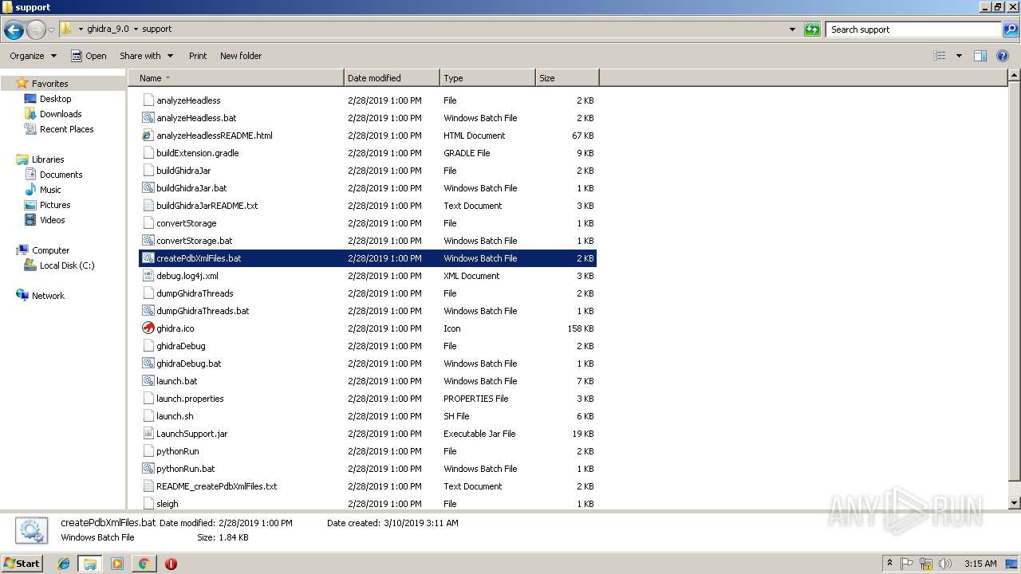
Task: Launch Google Chrome from the taskbar
Action: 144,564
